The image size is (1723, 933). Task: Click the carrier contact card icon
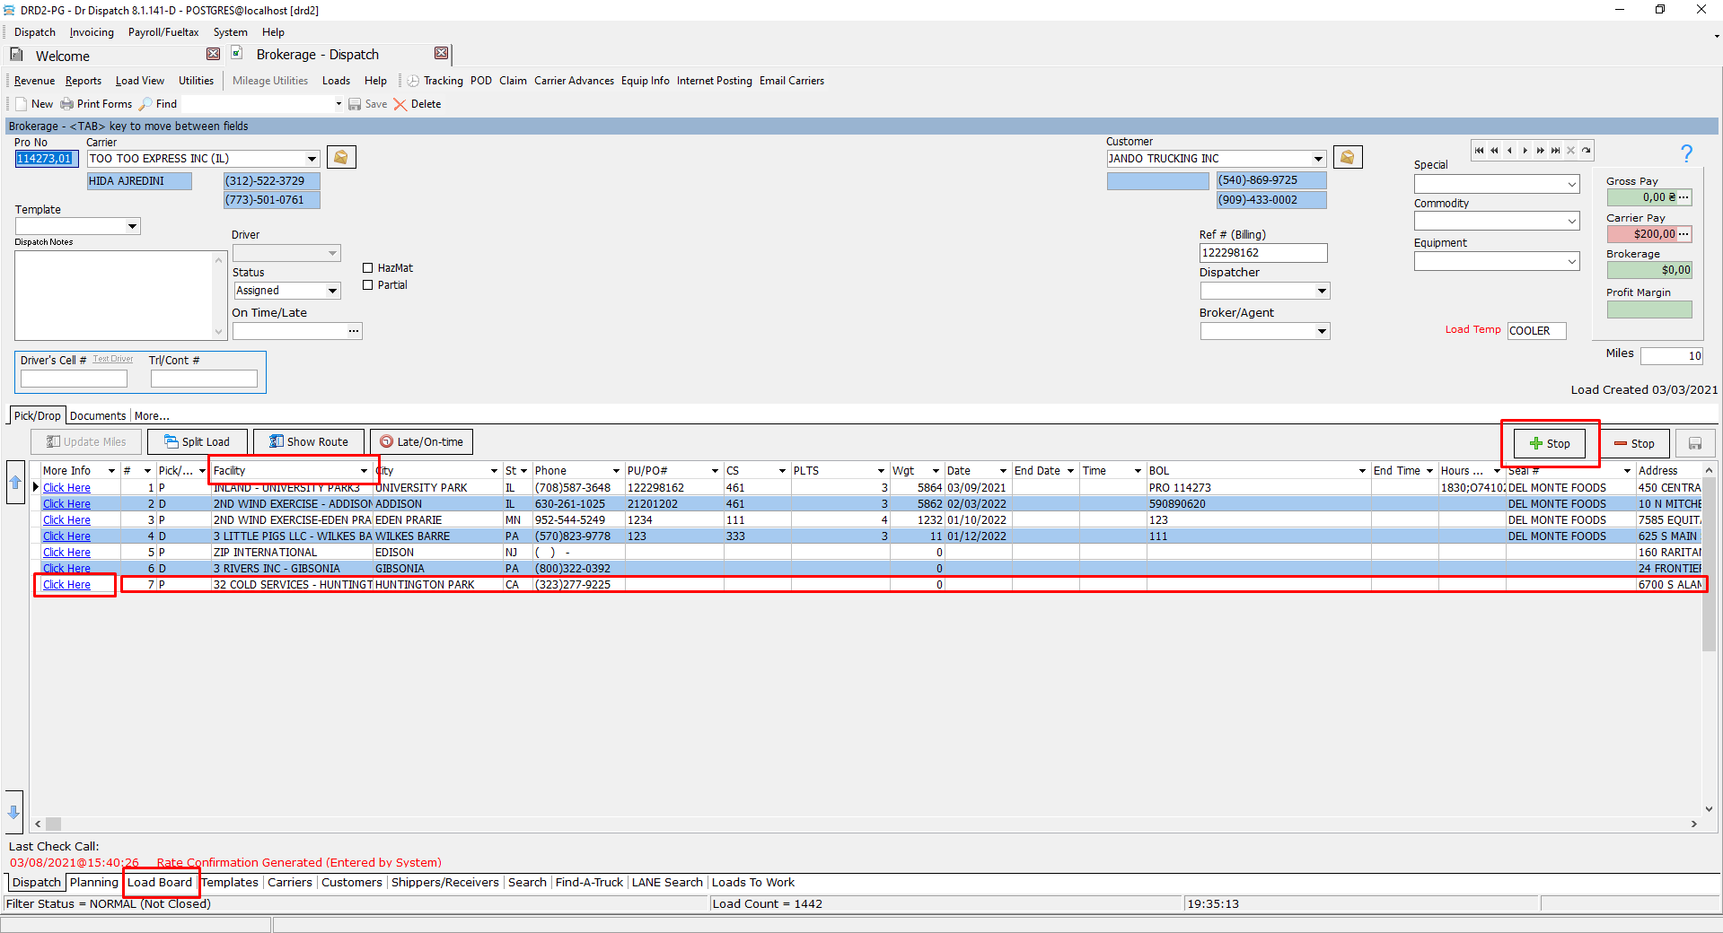click(341, 158)
